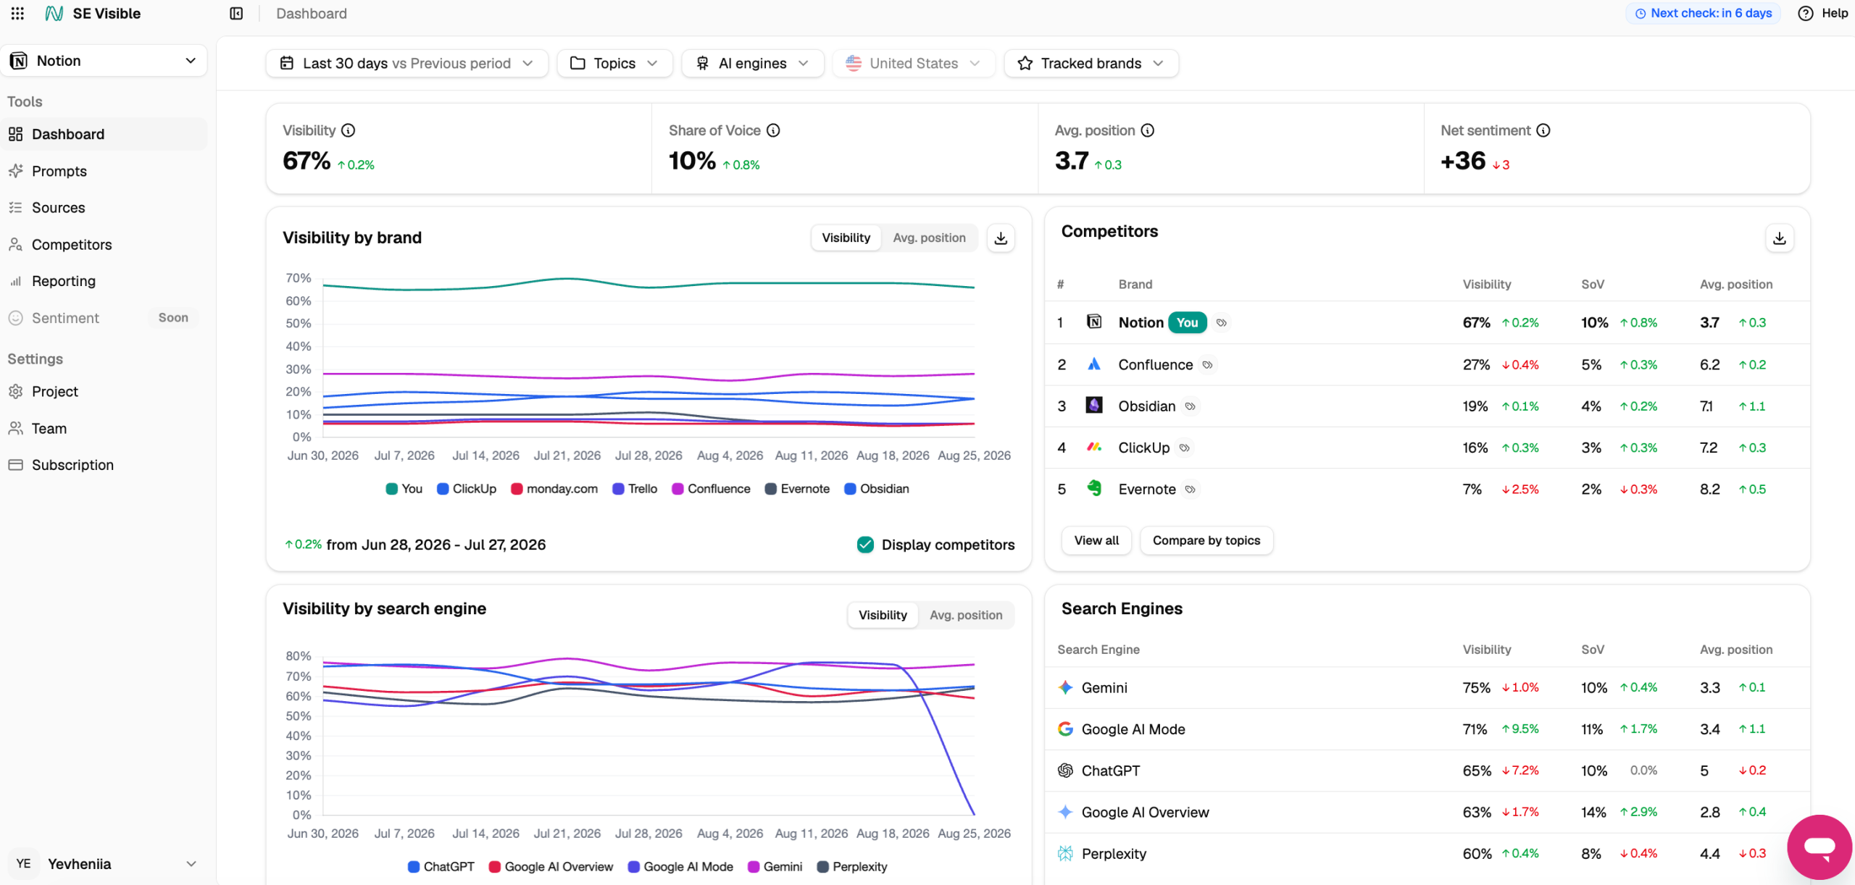The image size is (1855, 885).
Task: Click Next check in 6 days badge
Action: point(1703,13)
